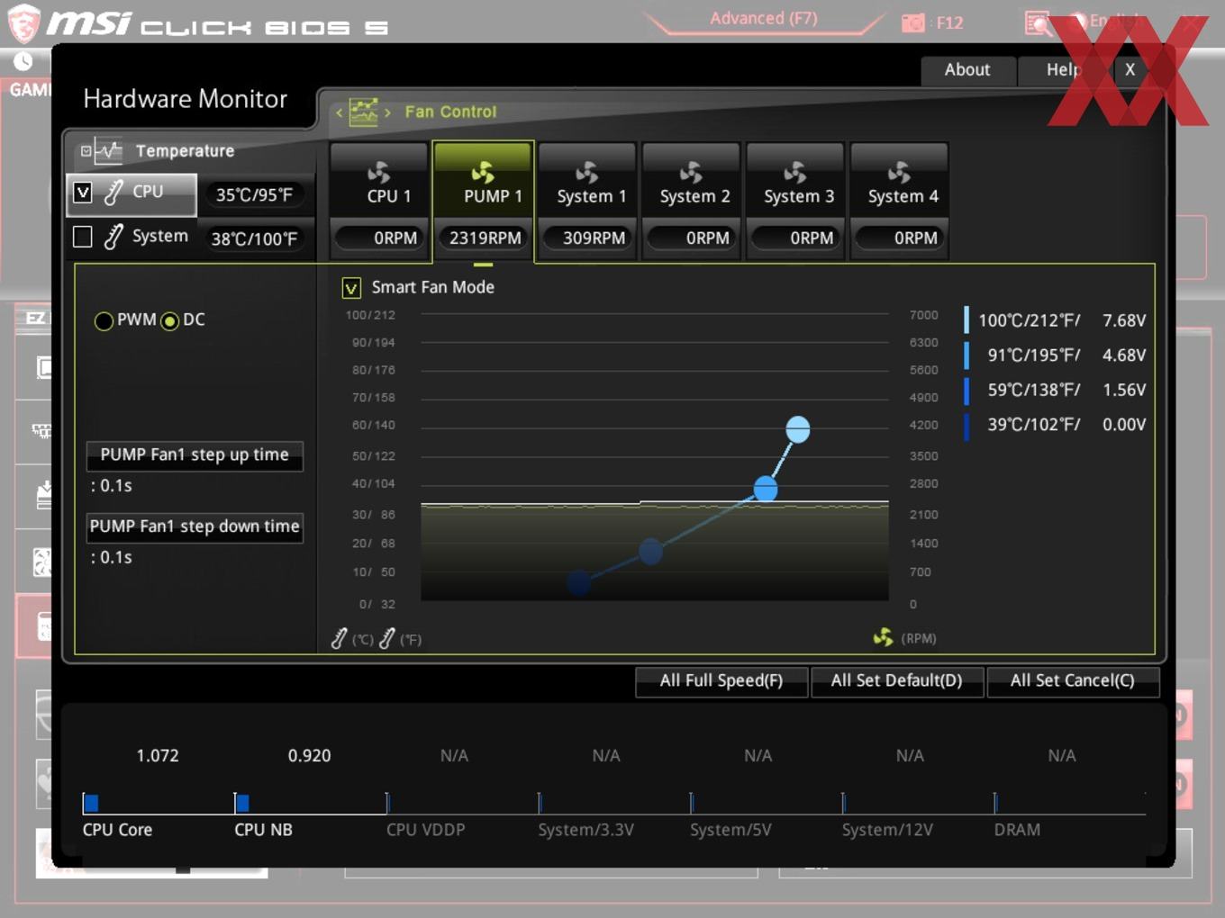Open the Help tab
1225x918 pixels.
pos(1063,70)
